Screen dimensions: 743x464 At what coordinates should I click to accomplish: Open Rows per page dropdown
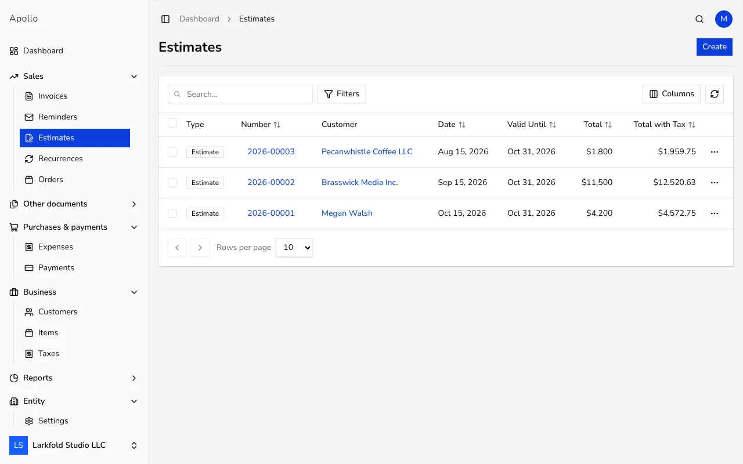(x=294, y=248)
